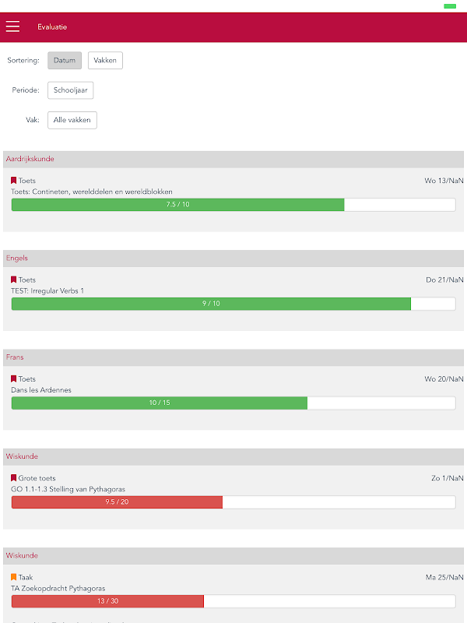Click the 9 / 10 green score bar
Viewport: 467px width, 623px height.
211,304
